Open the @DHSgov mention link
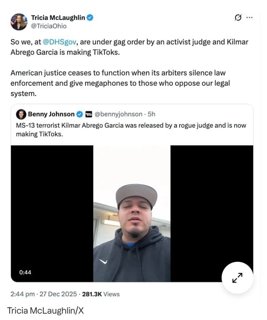Screen dimensions: 267x320 coord(56,44)
